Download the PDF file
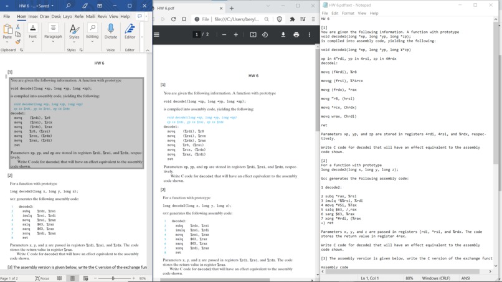This screenshot has height=282, width=502. 283,35
